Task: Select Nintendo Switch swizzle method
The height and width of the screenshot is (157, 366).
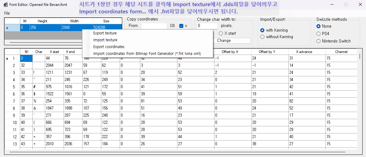Action: (x=318, y=41)
